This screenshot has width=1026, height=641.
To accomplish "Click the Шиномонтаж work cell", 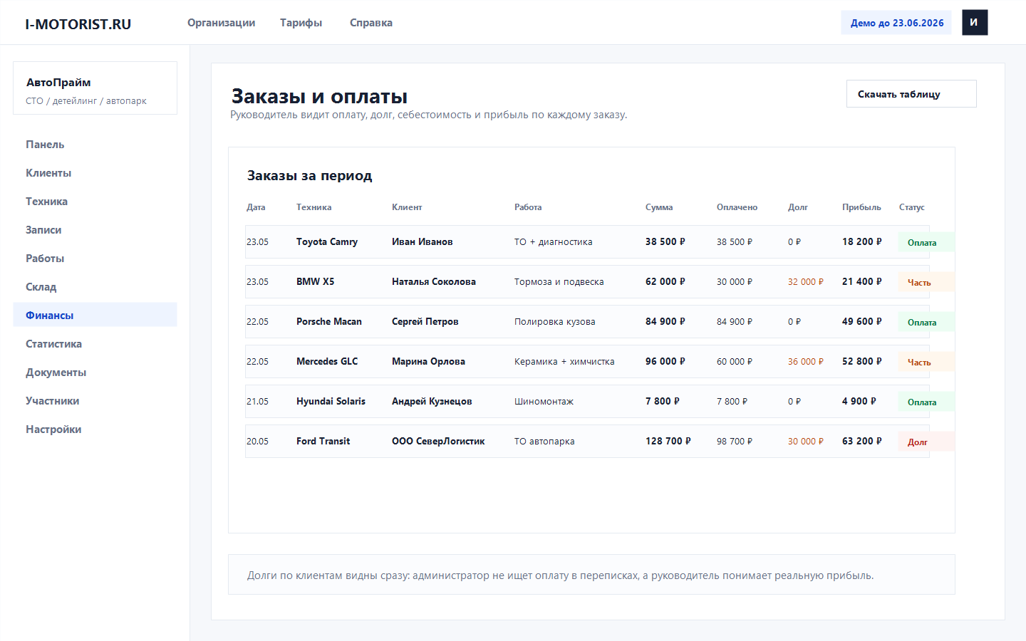I will click(x=544, y=401).
